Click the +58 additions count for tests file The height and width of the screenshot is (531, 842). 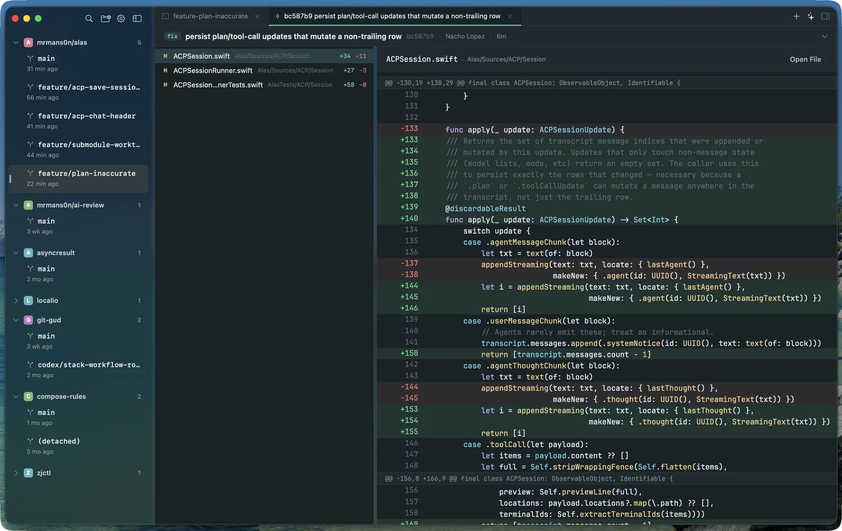coord(349,85)
